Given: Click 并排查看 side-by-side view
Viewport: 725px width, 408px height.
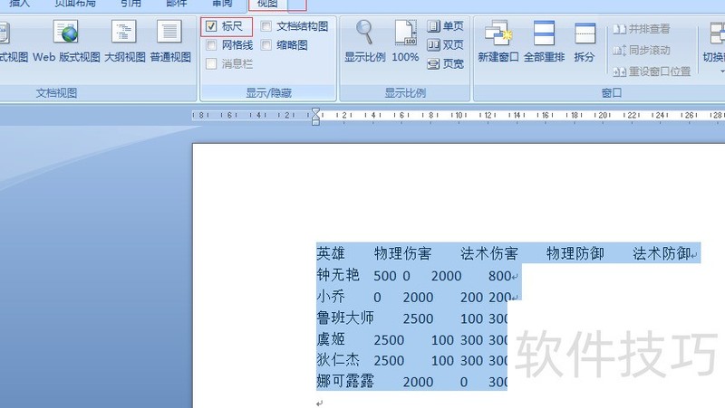Looking at the screenshot, I should point(641,29).
